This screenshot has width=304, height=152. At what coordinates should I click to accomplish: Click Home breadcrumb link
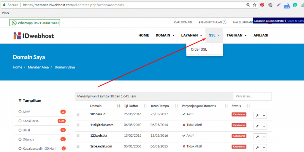18,67
